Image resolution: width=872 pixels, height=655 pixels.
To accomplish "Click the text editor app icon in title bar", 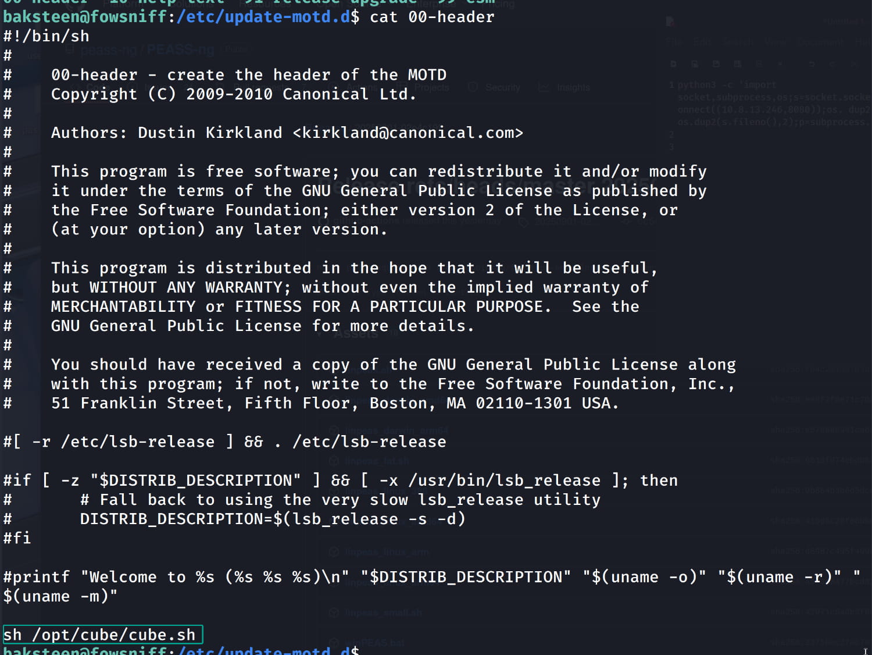I will (x=670, y=22).
